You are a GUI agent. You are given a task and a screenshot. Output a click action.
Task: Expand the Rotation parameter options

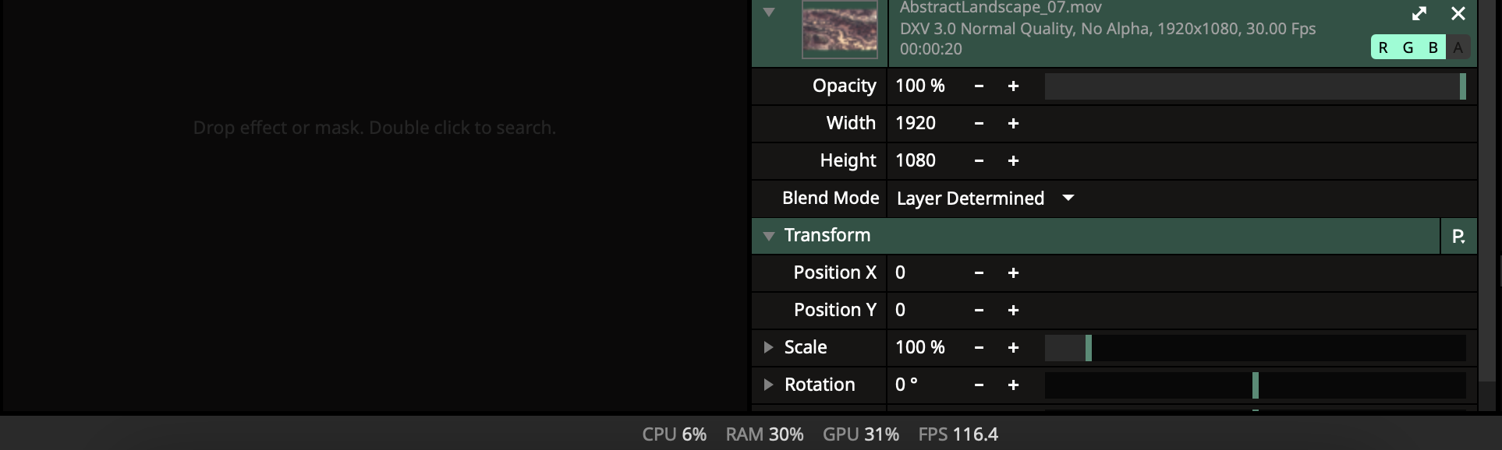(769, 385)
